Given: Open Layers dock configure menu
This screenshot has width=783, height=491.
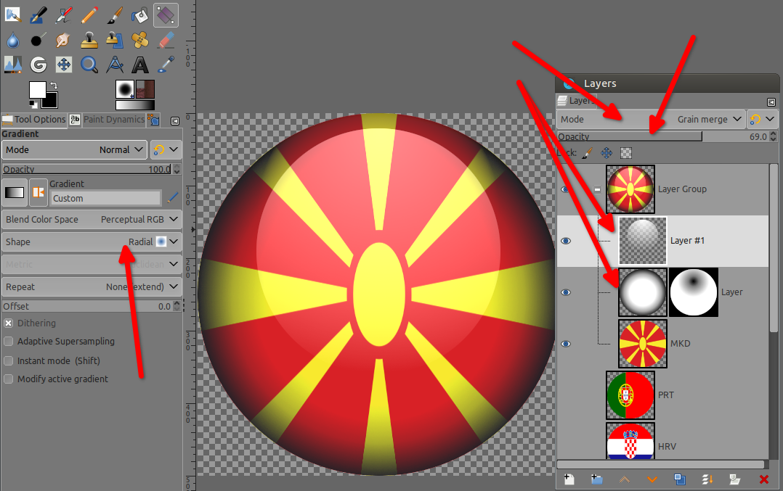Looking at the screenshot, I should [x=771, y=102].
